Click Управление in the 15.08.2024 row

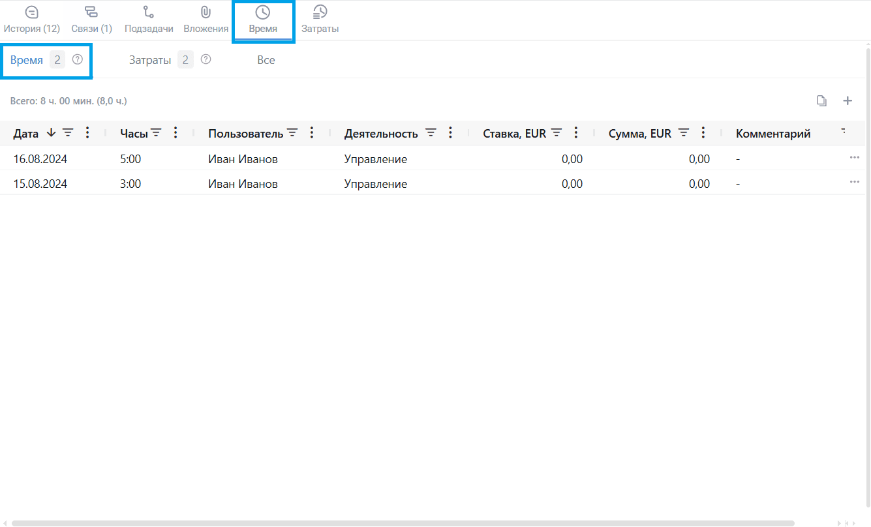click(376, 184)
